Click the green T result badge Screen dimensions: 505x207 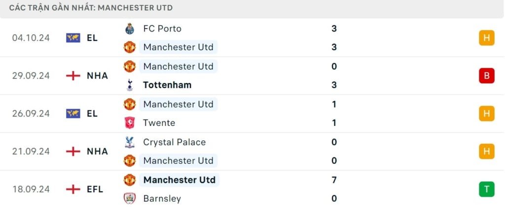tap(486, 189)
